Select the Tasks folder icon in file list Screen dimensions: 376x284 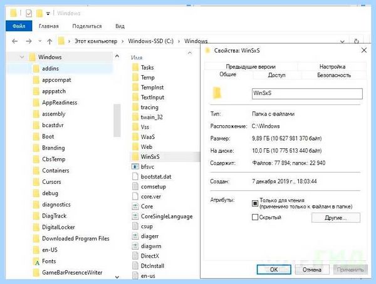(135, 68)
